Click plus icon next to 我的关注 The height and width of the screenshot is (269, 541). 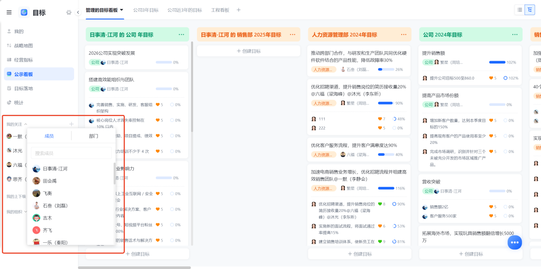(x=71, y=124)
